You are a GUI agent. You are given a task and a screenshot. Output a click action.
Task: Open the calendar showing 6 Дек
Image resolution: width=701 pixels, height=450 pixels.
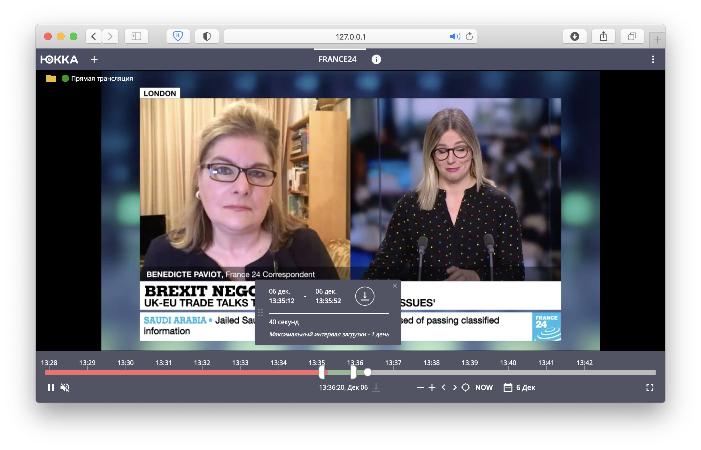(520, 387)
